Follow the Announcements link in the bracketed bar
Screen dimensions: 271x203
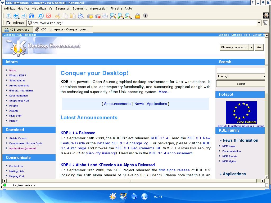[x=118, y=104]
